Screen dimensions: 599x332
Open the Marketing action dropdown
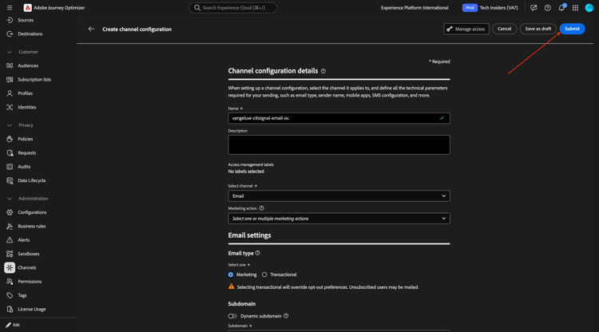[x=339, y=219]
